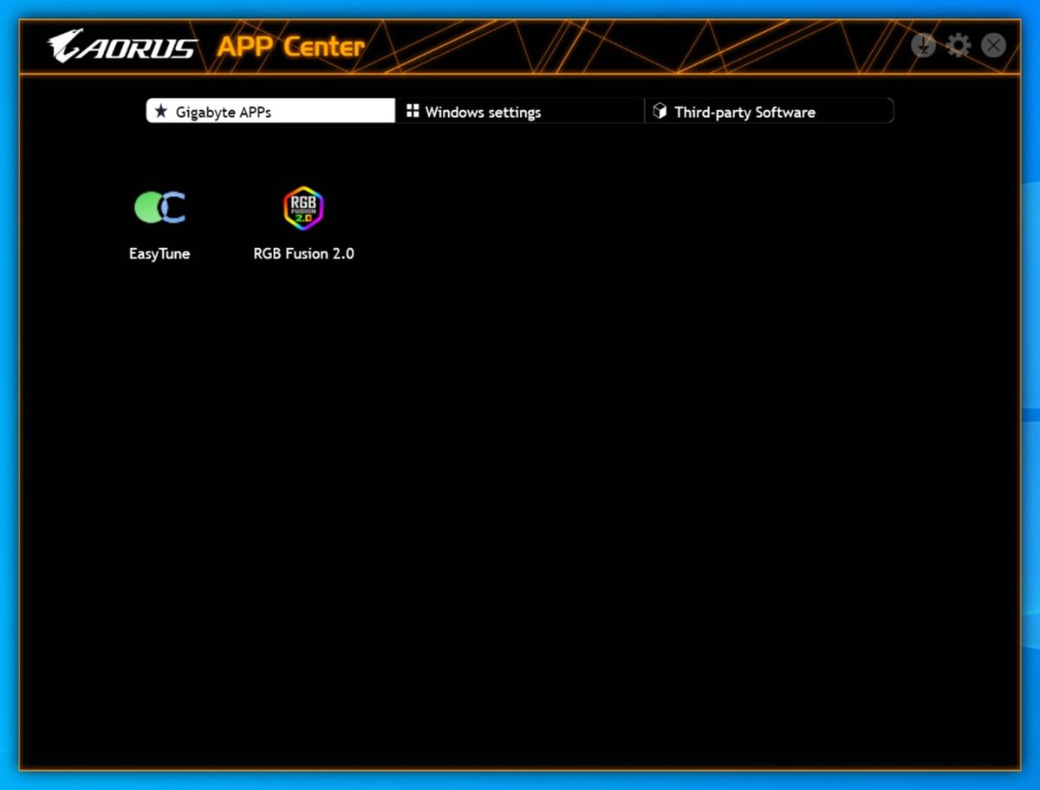Close the APP Center window

pos(992,45)
